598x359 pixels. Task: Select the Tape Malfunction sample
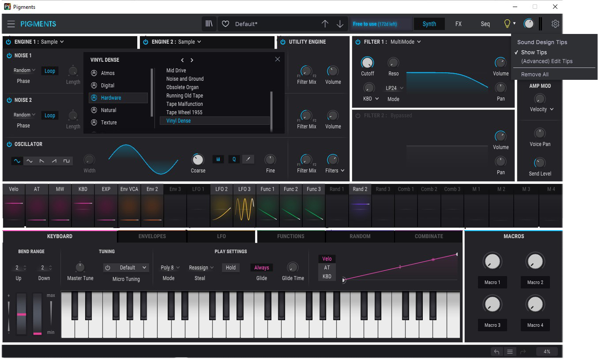click(x=184, y=104)
